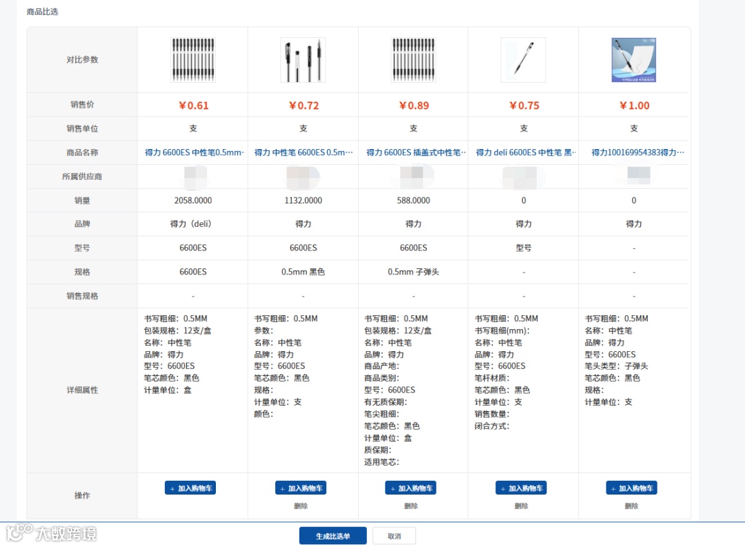Image resolution: width=745 pixels, height=547 pixels.
Task: Click the 取消 button
Action: click(x=395, y=535)
